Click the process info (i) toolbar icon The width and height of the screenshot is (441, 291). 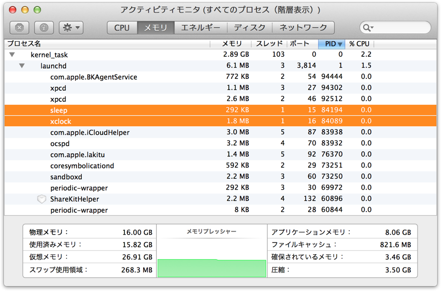pyautogui.click(x=44, y=27)
